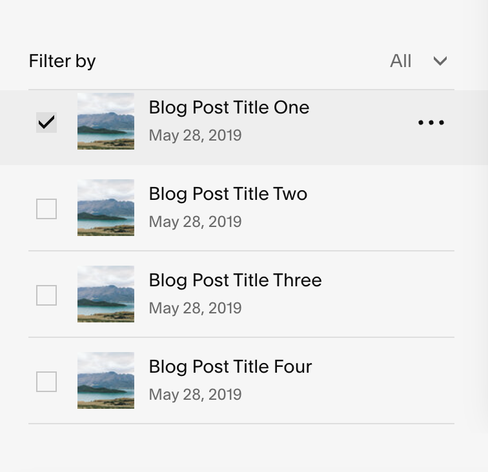Click the Blog Post Title Two thumbnail image
Viewport: 488px width, 472px height.
(x=106, y=208)
